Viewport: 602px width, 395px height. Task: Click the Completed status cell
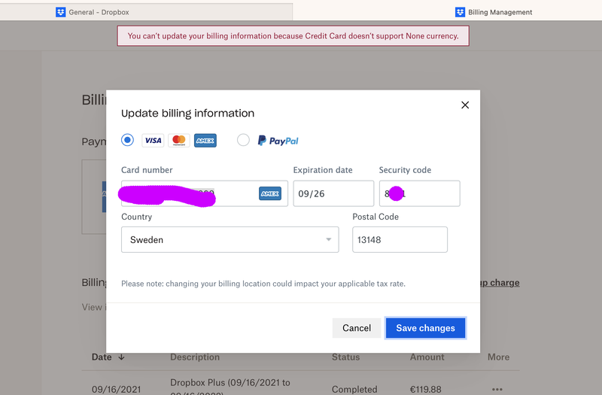354,389
